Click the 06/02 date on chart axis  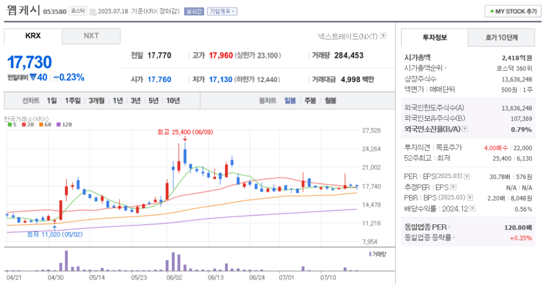coord(174,278)
